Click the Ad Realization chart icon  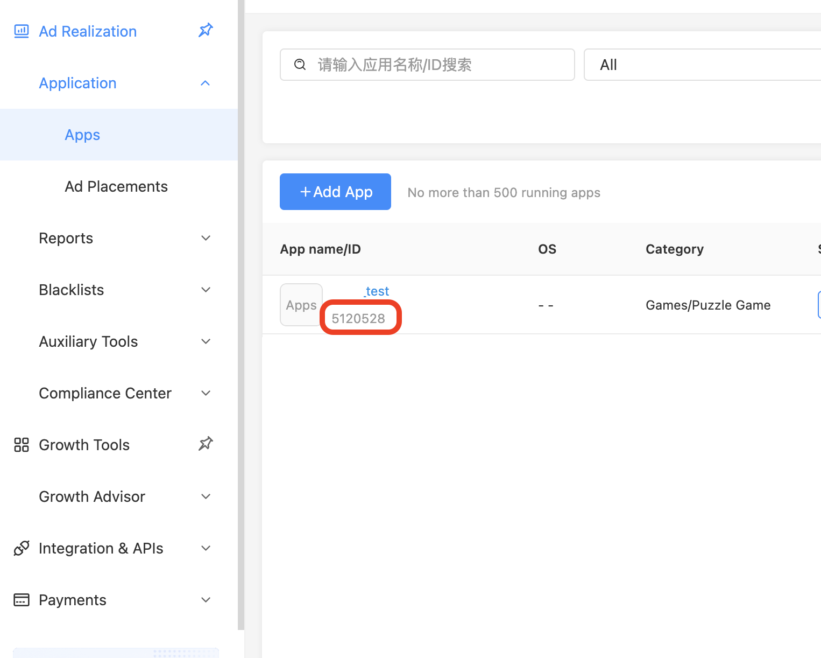click(21, 31)
